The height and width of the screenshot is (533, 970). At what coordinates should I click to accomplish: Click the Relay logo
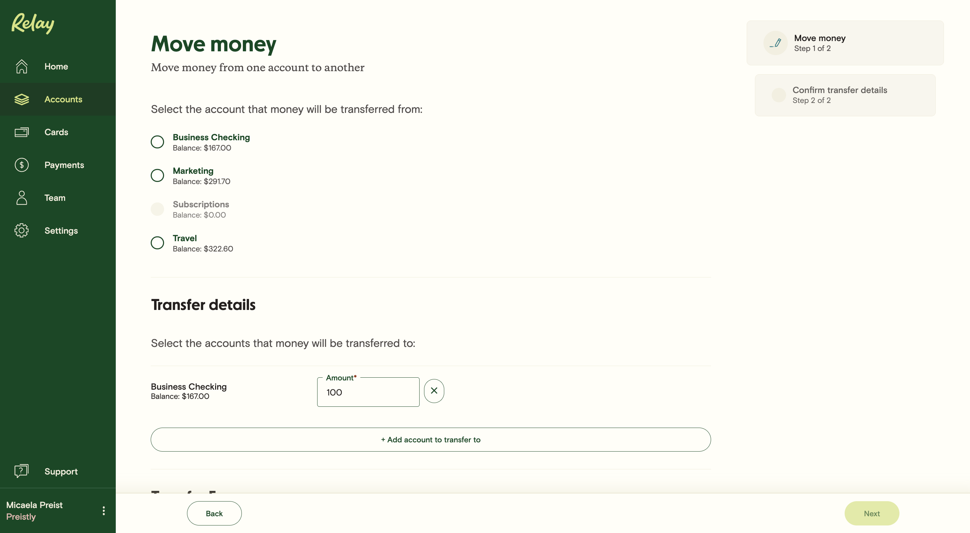point(33,23)
